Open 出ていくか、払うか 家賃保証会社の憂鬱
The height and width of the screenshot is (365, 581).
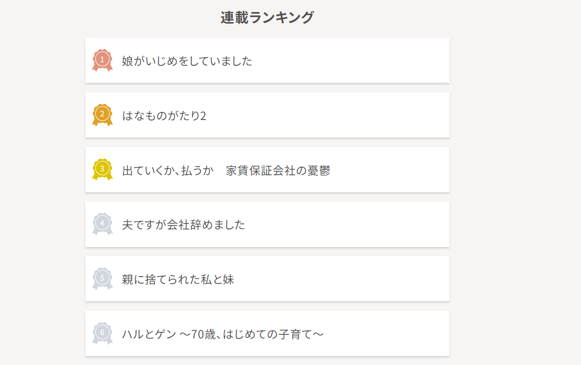tap(226, 171)
